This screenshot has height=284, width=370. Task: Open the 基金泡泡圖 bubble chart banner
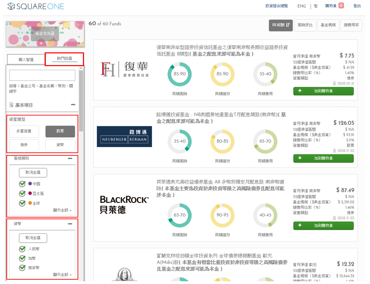point(45,34)
